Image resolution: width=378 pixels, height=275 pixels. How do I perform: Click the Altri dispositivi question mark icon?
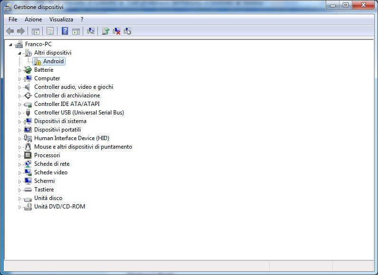coord(28,53)
